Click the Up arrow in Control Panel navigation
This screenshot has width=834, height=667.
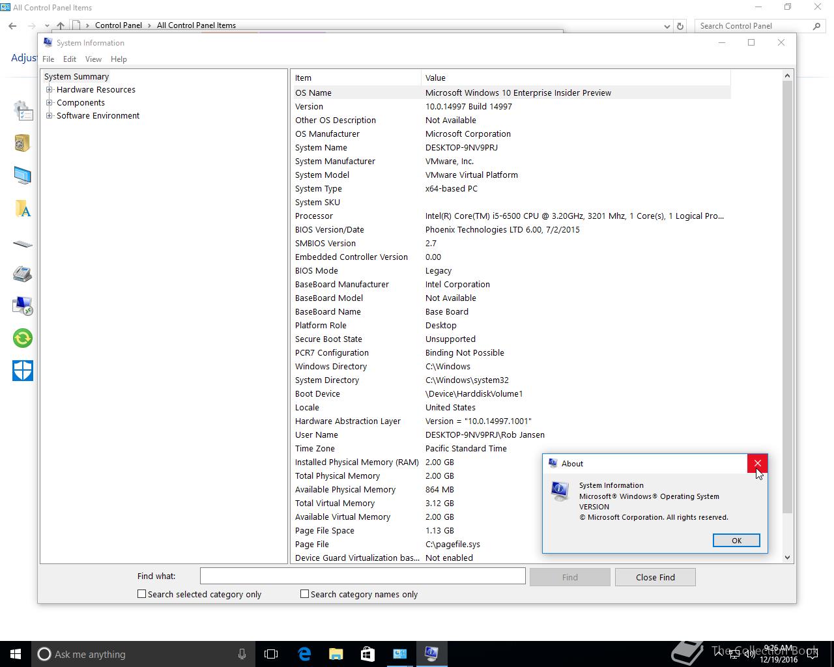click(61, 25)
